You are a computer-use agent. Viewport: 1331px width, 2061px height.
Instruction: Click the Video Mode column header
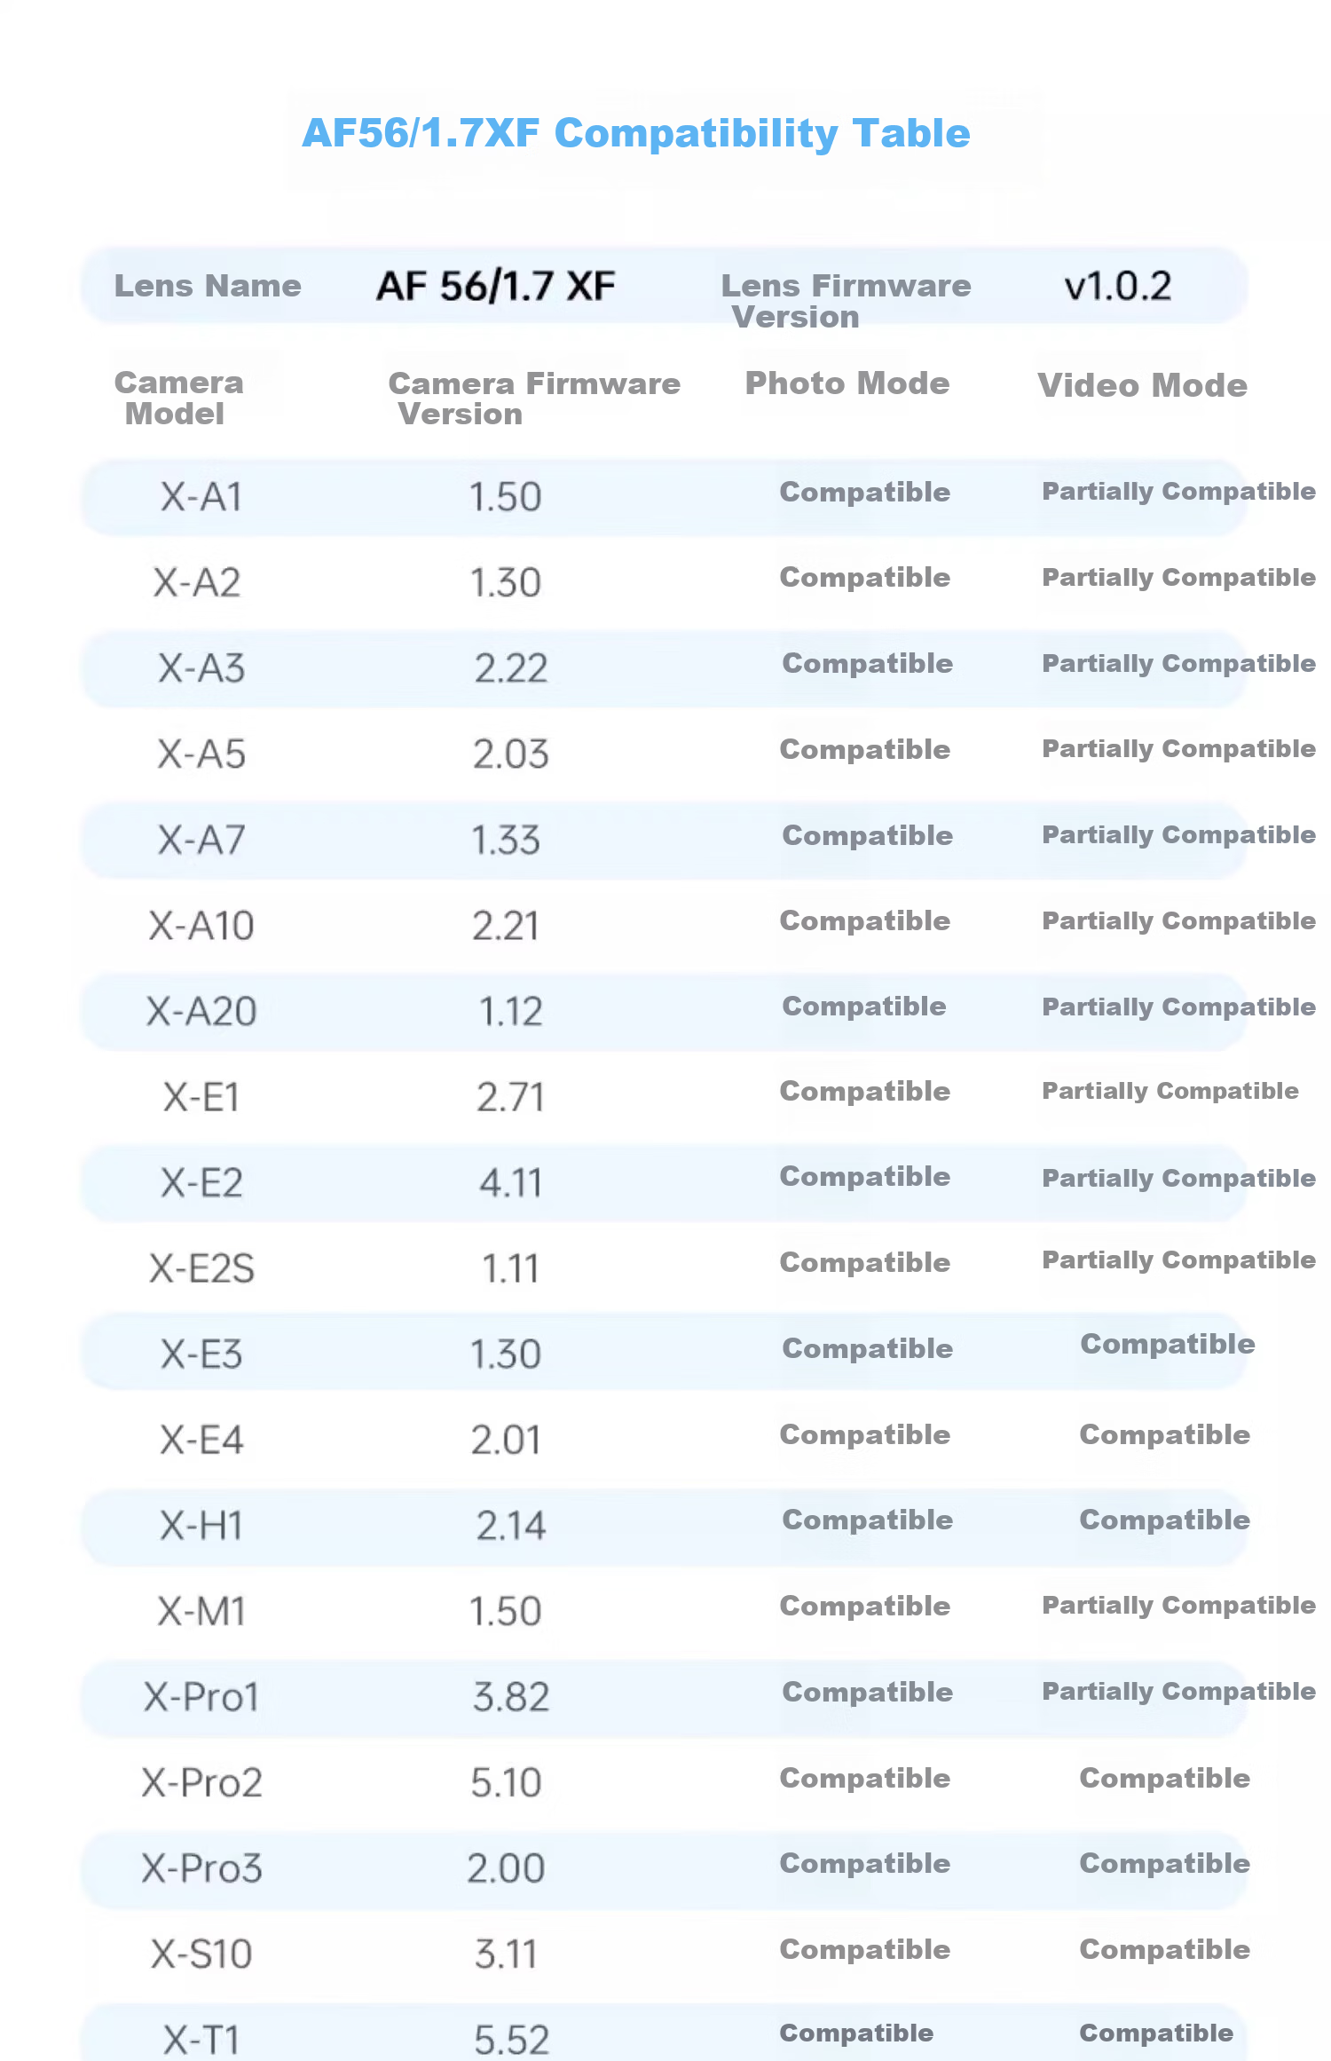1143,385
